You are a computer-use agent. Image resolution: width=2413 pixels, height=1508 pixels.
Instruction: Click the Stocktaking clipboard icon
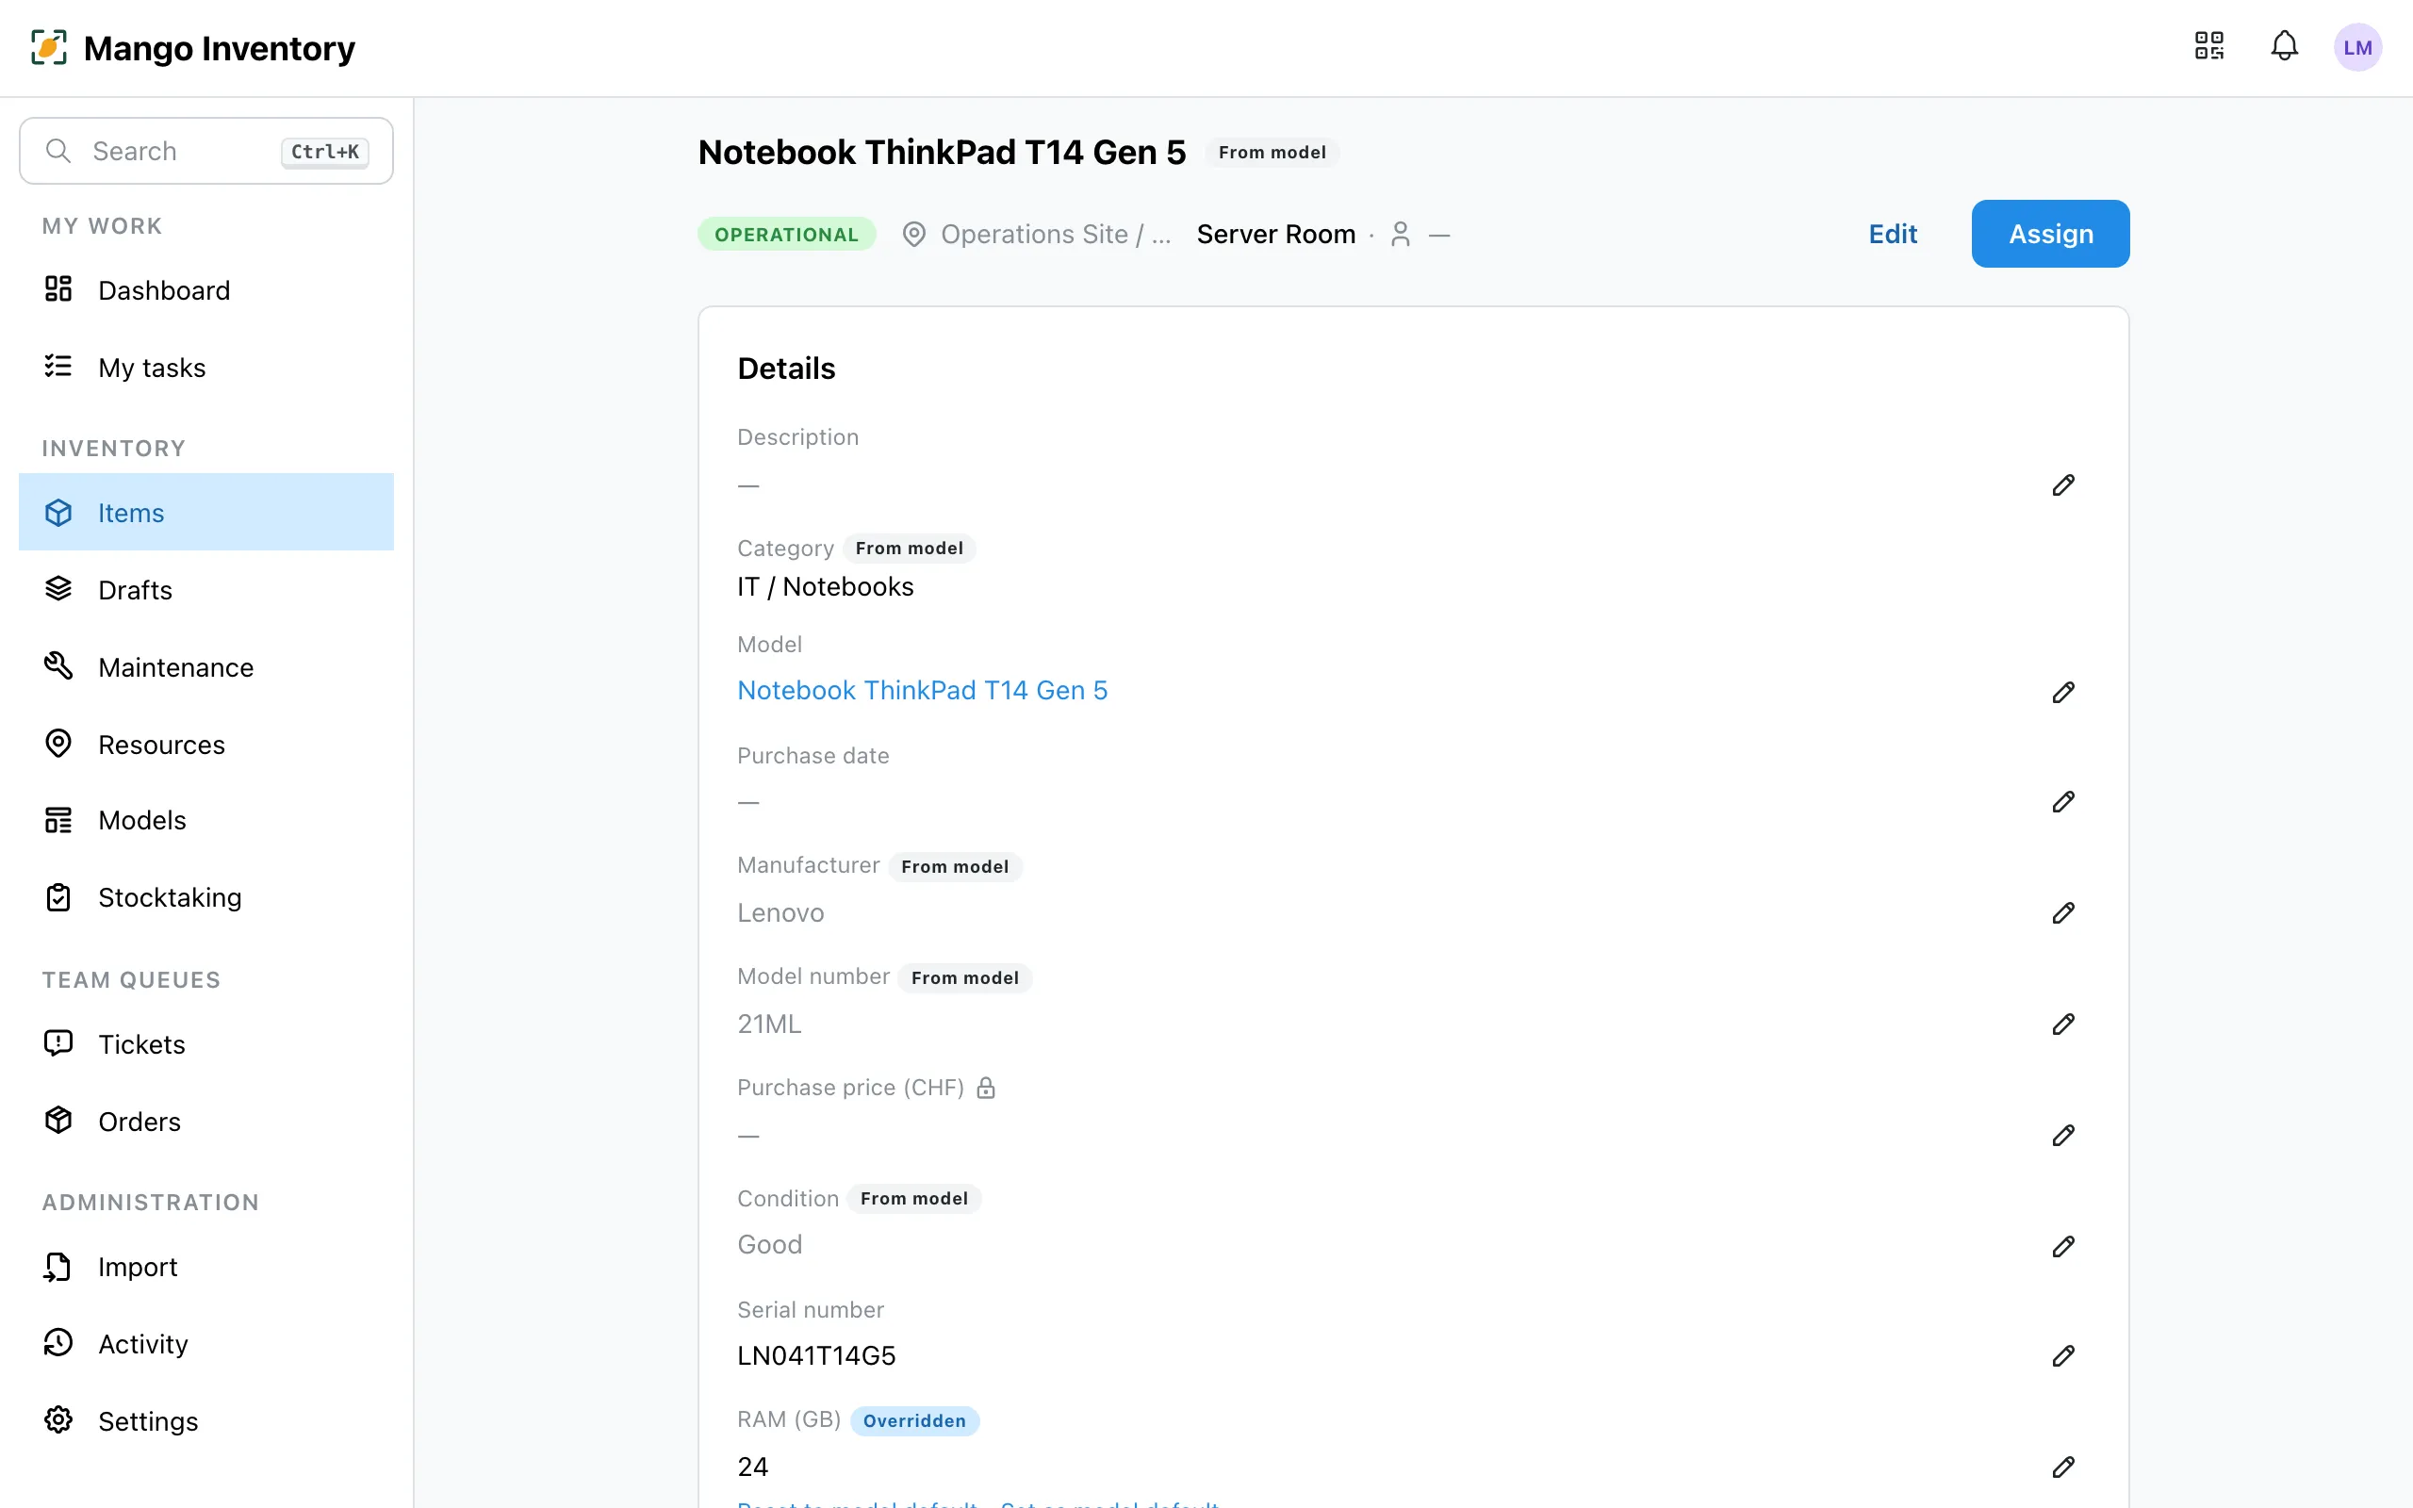pyautogui.click(x=58, y=896)
